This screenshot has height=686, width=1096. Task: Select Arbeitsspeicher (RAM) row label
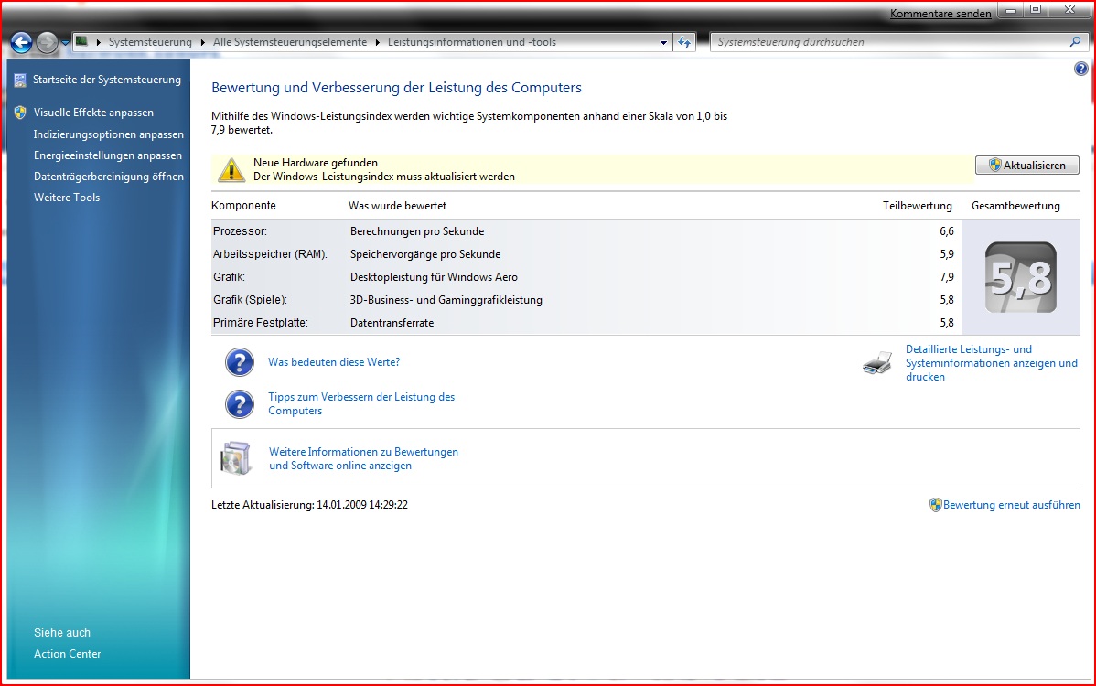pyautogui.click(x=270, y=254)
